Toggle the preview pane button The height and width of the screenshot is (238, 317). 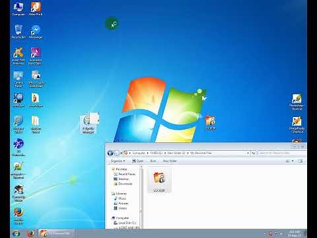(301, 161)
